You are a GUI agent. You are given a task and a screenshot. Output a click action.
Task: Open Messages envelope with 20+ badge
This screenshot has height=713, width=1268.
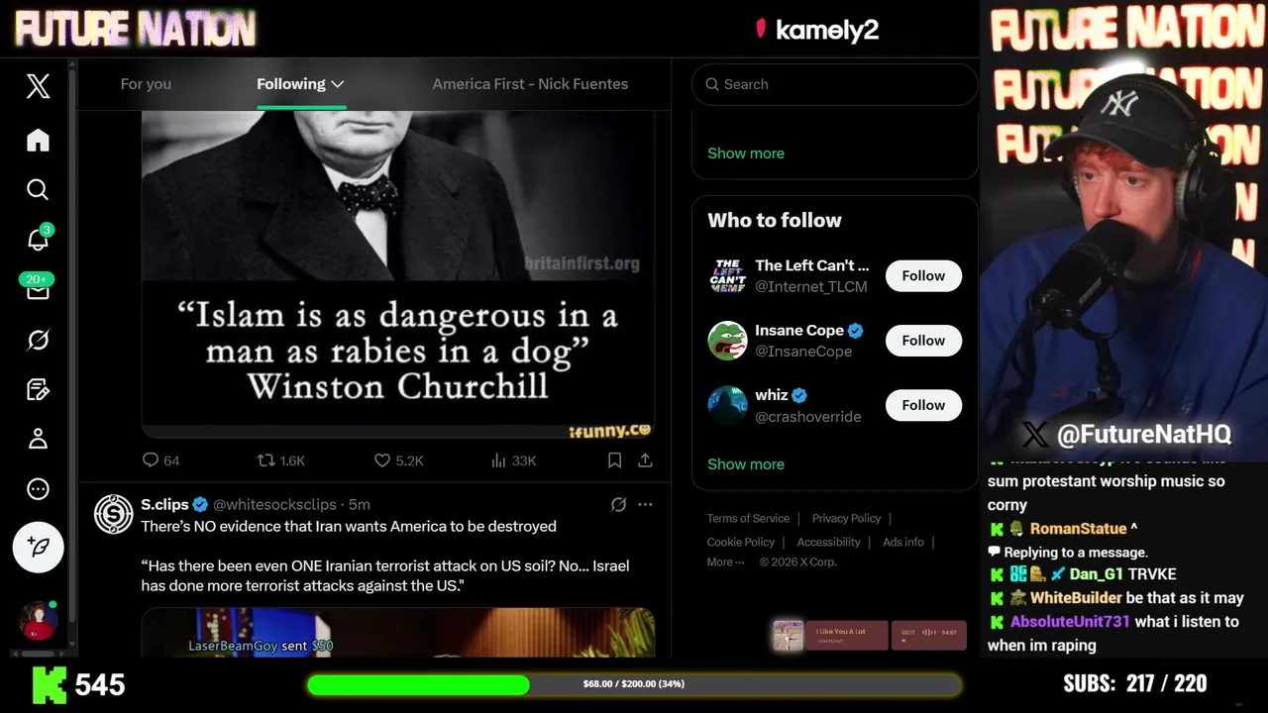(x=38, y=290)
